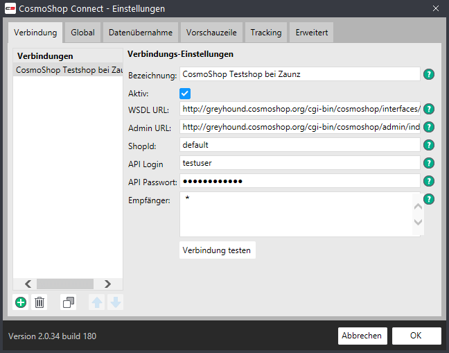Switch to the Global tab

coord(82,33)
